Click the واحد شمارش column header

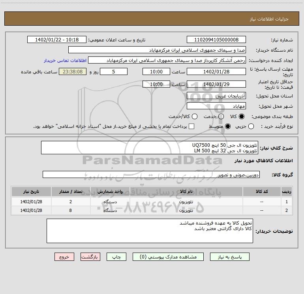coord(110,191)
